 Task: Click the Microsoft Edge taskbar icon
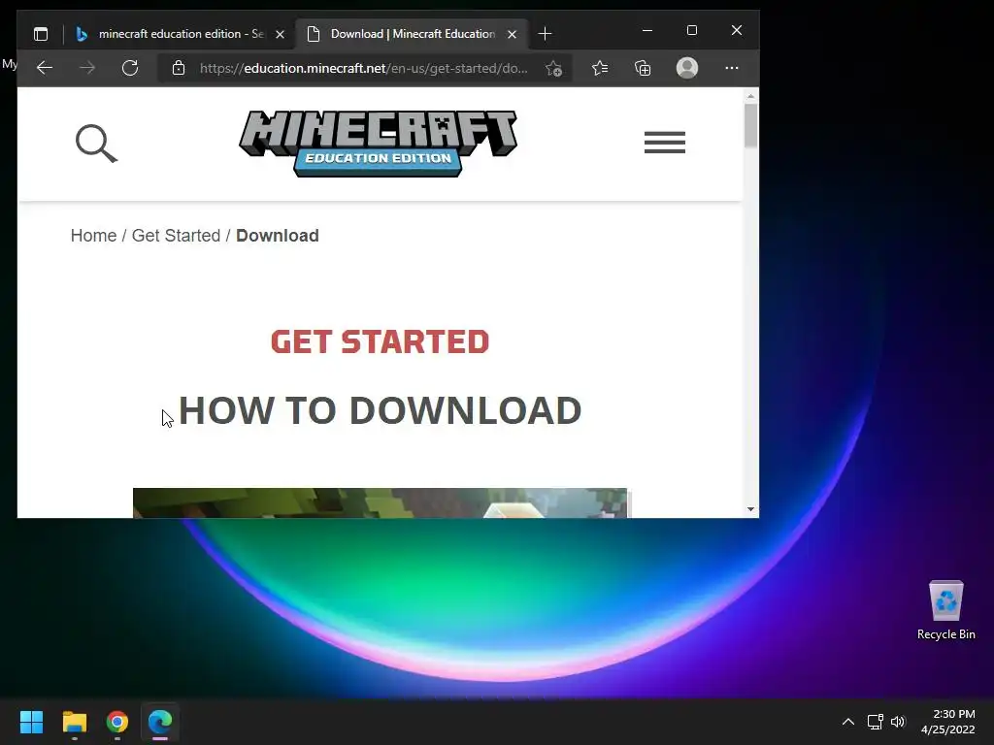click(160, 722)
